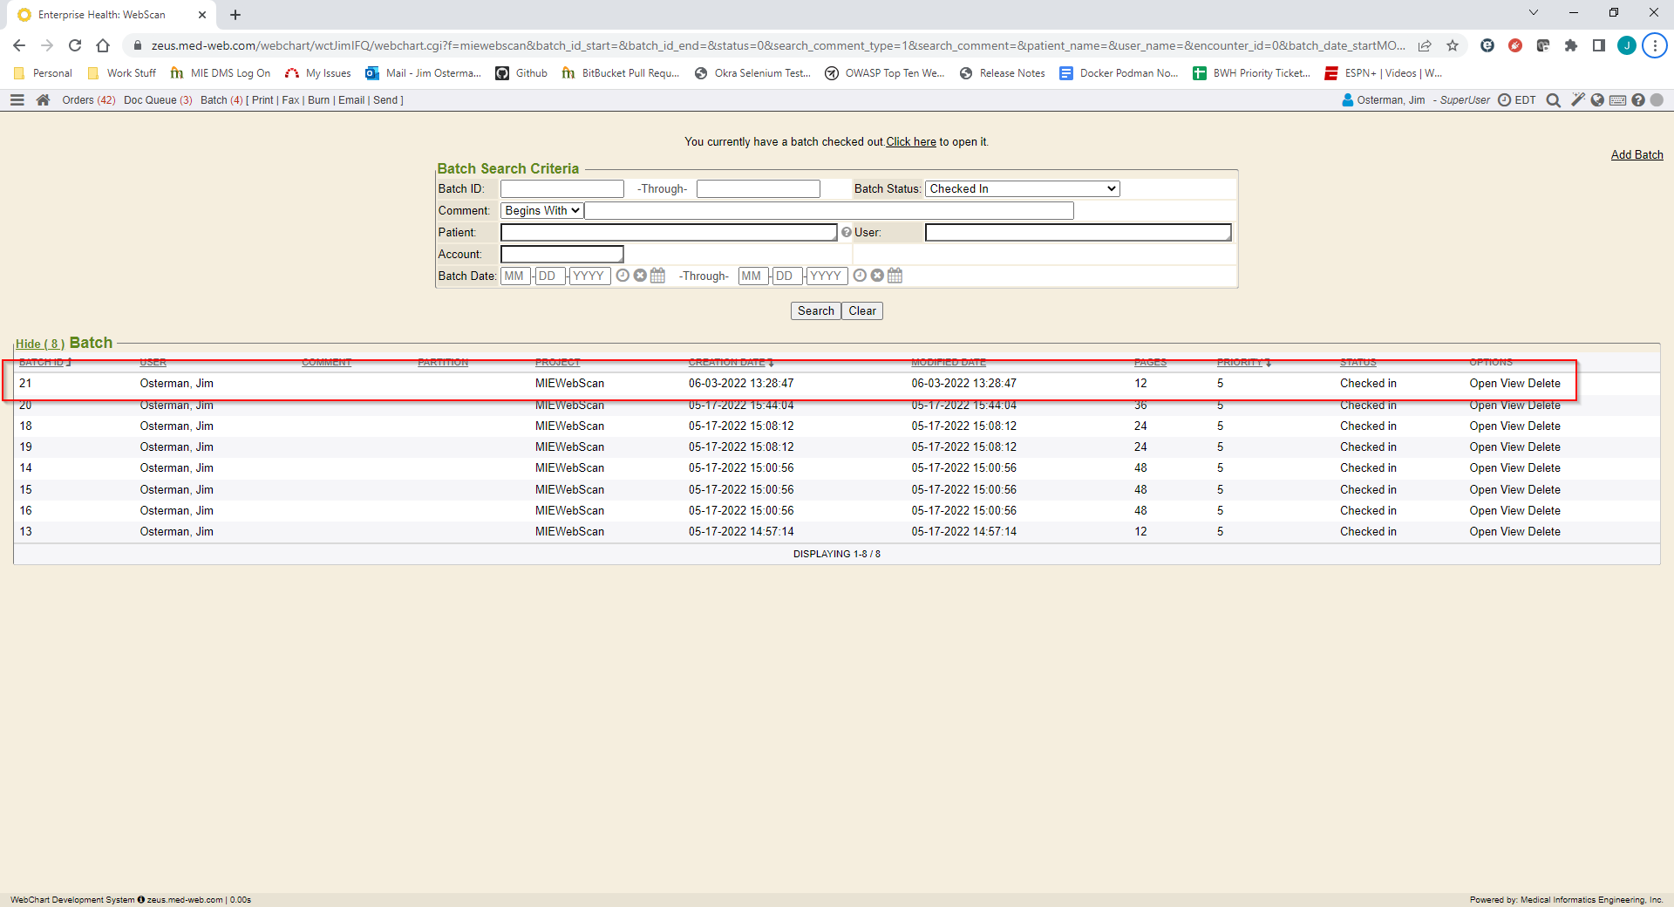Open the browser side panel icon
Viewport: 1674px width, 907px height.
click(x=1599, y=45)
